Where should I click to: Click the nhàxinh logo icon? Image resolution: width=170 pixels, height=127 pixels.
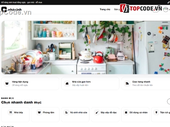pos(4,9)
